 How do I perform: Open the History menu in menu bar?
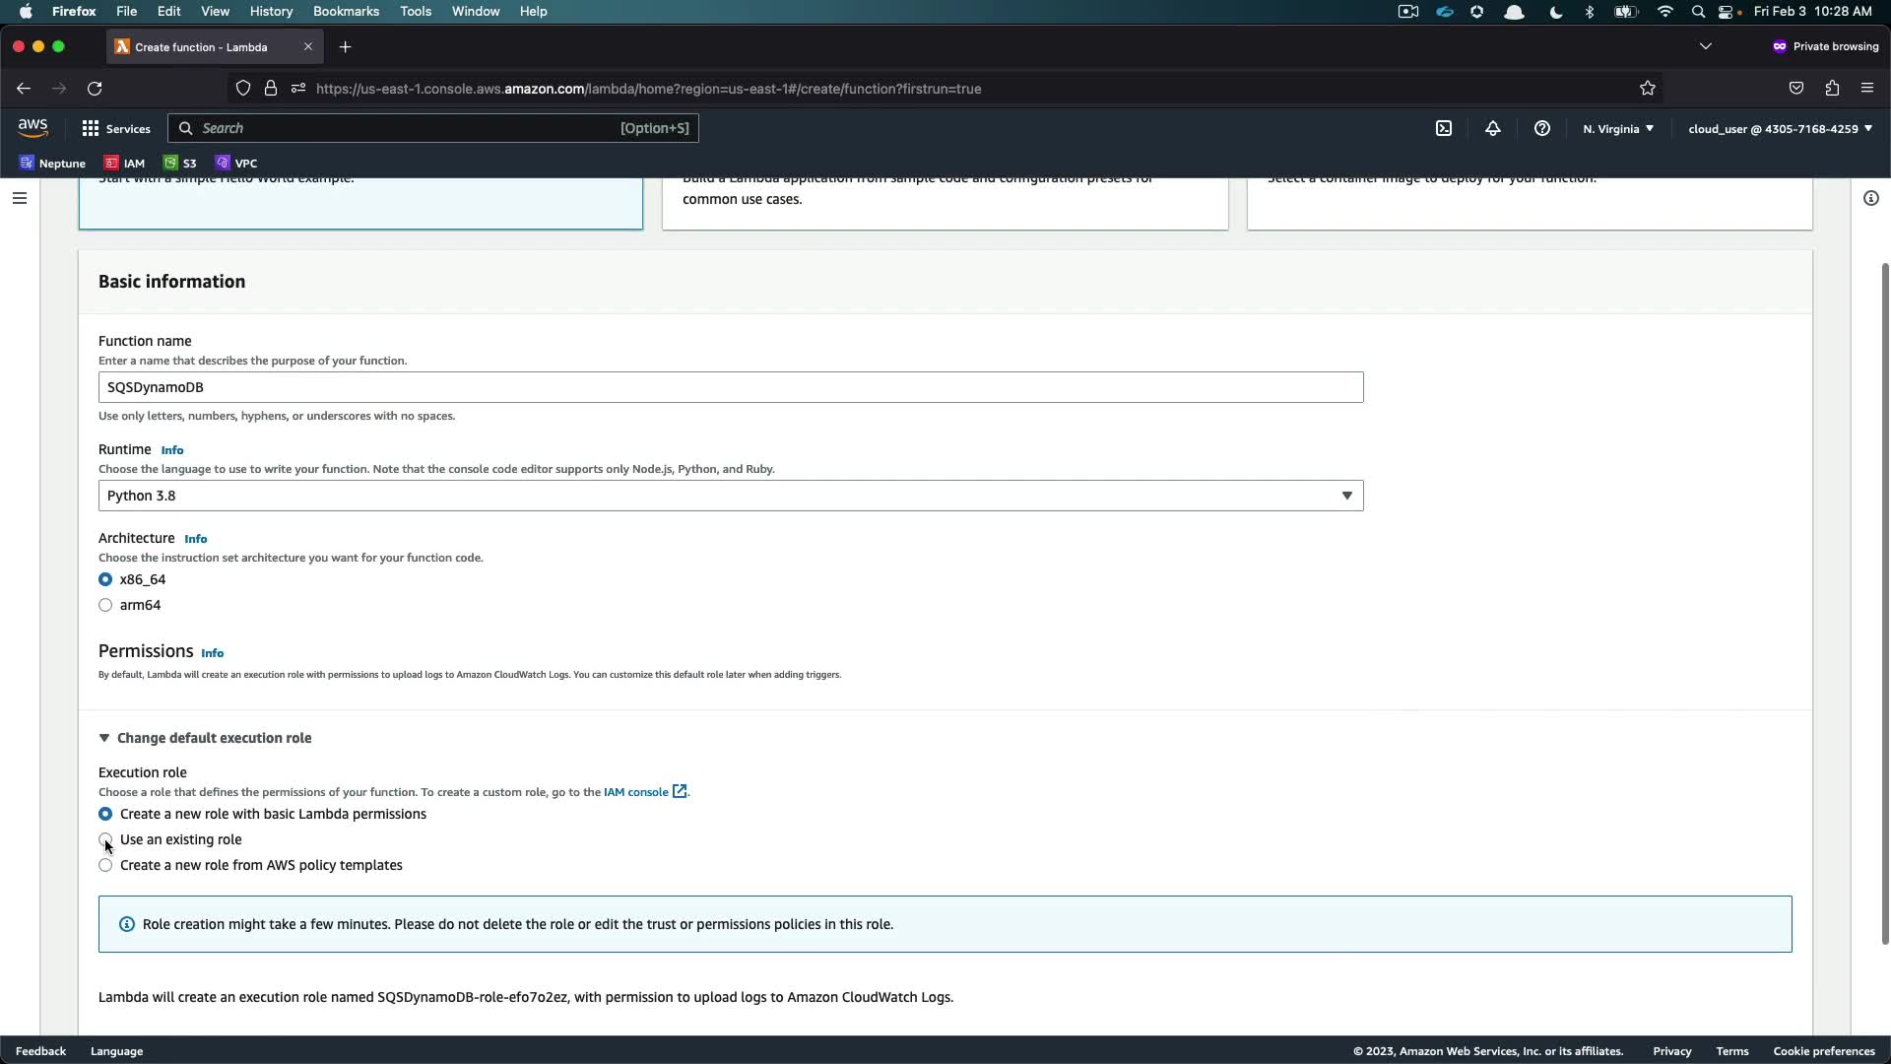pyautogui.click(x=271, y=12)
